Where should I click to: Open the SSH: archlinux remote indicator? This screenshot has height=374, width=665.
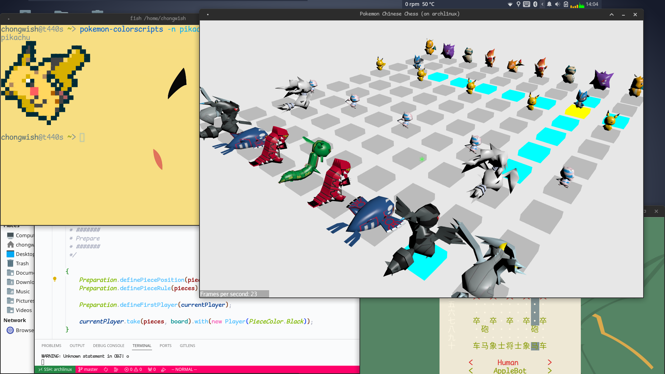click(x=55, y=369)
